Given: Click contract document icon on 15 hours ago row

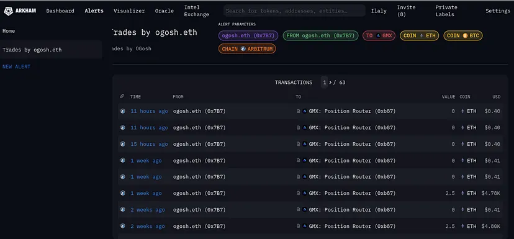Looking at the screenshot, I should (x=299, y=144).
